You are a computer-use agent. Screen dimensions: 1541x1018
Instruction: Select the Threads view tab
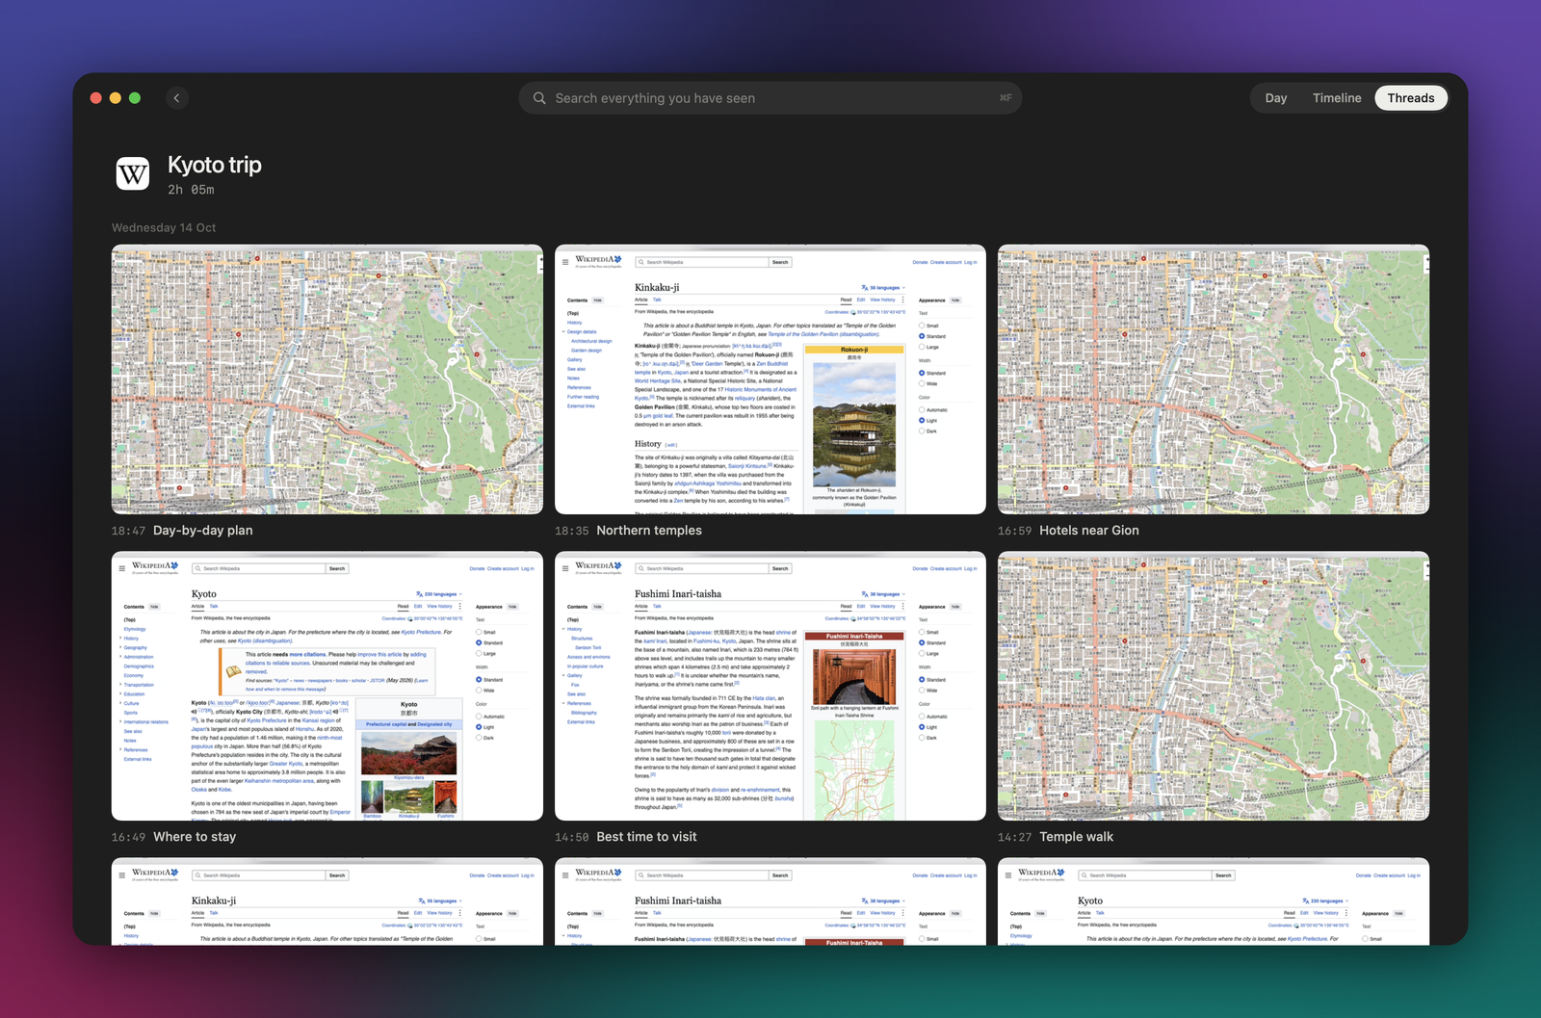(x=1410, y=98)
